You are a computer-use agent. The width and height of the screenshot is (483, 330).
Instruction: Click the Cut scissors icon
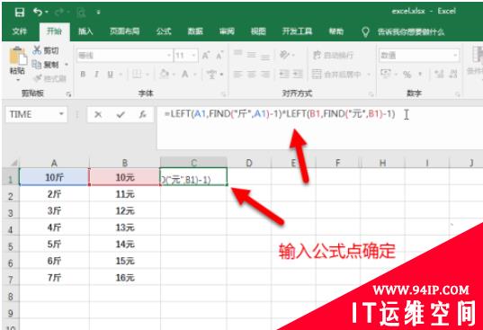pyautogui.click(x=37, y=49)
